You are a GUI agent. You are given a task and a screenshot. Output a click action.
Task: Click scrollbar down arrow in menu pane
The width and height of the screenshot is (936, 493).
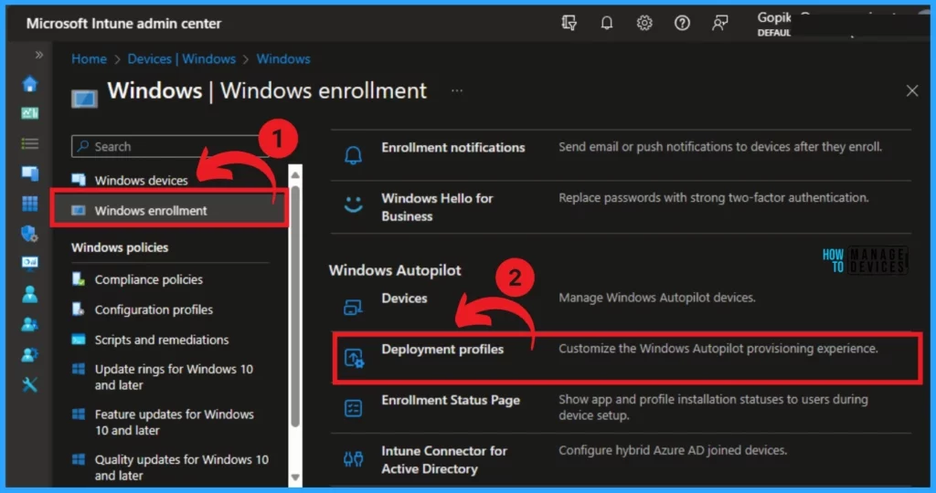295,477
